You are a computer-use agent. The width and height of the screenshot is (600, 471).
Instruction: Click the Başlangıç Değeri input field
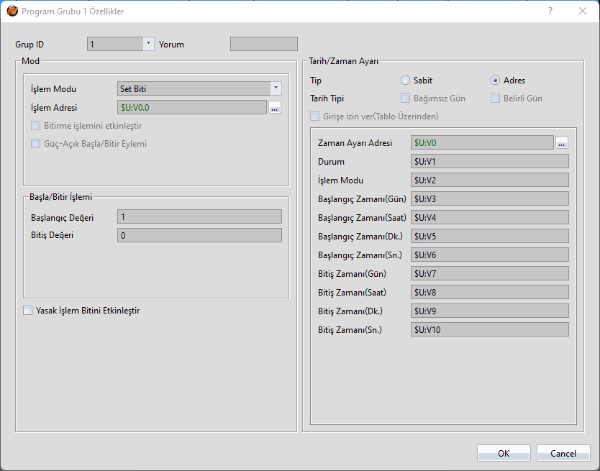199,216
